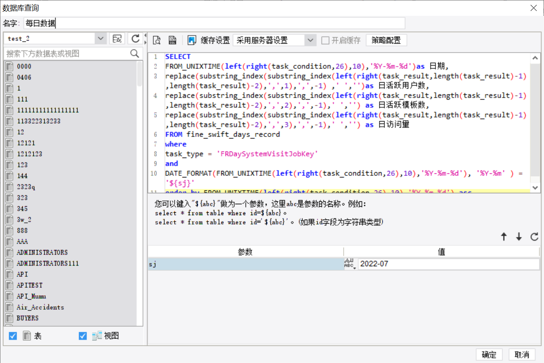
Task: Click the table list vertical scrollbar
Action: (x=139, y=73)
